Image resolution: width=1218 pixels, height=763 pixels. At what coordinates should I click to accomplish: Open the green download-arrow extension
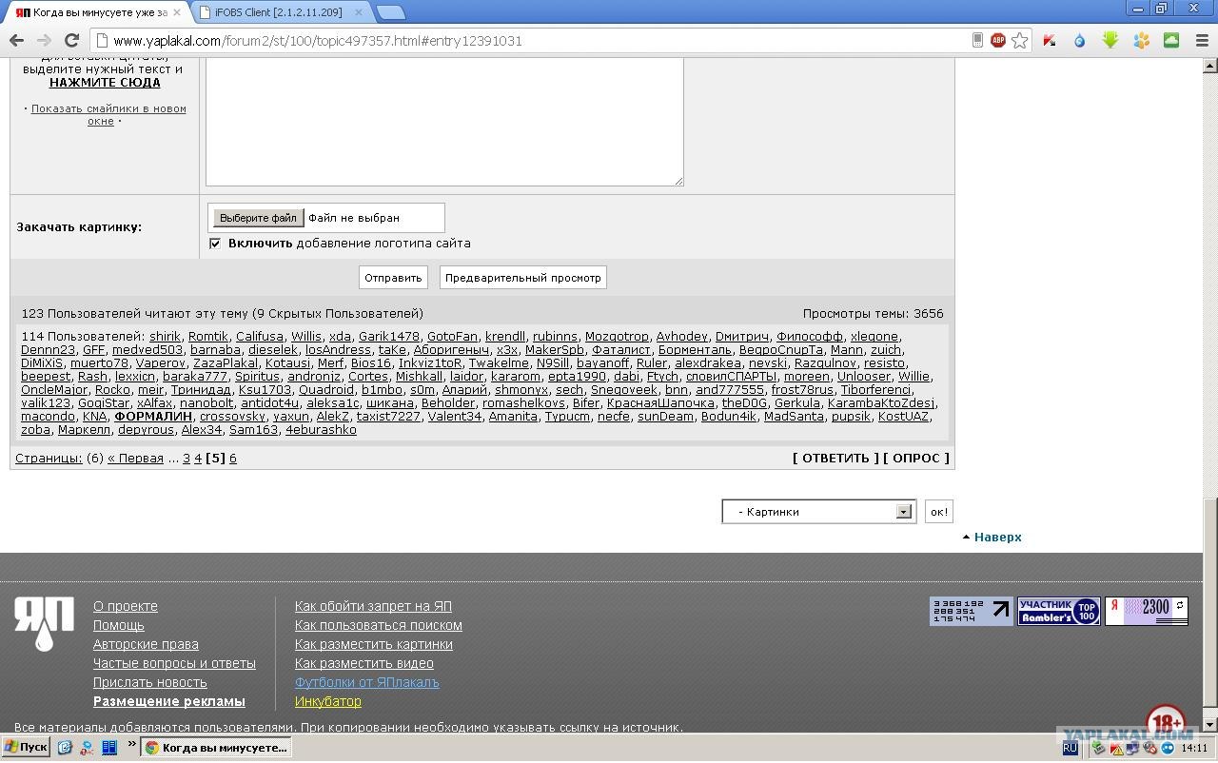pos(1110,40)
